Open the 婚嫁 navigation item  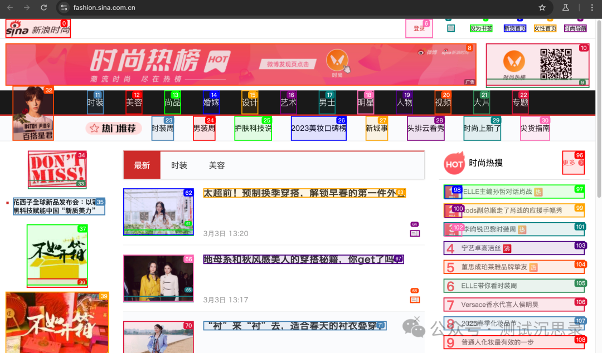pos(211,102)
